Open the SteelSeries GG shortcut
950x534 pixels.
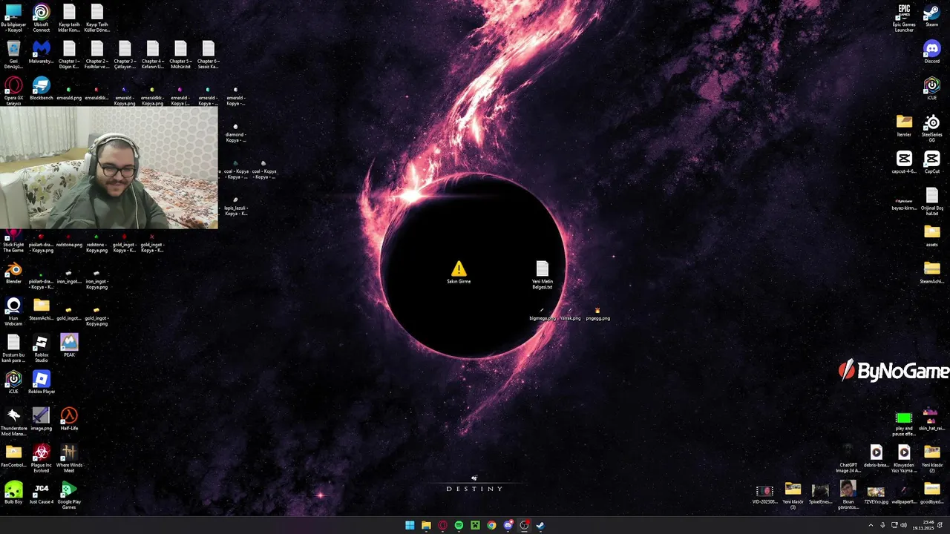pos(932,128)
